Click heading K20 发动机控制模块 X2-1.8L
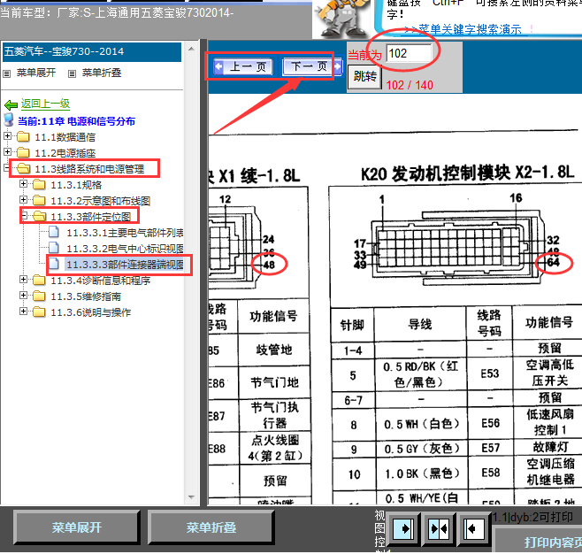This screenshot has width=582, height=554. coord(468,173)
